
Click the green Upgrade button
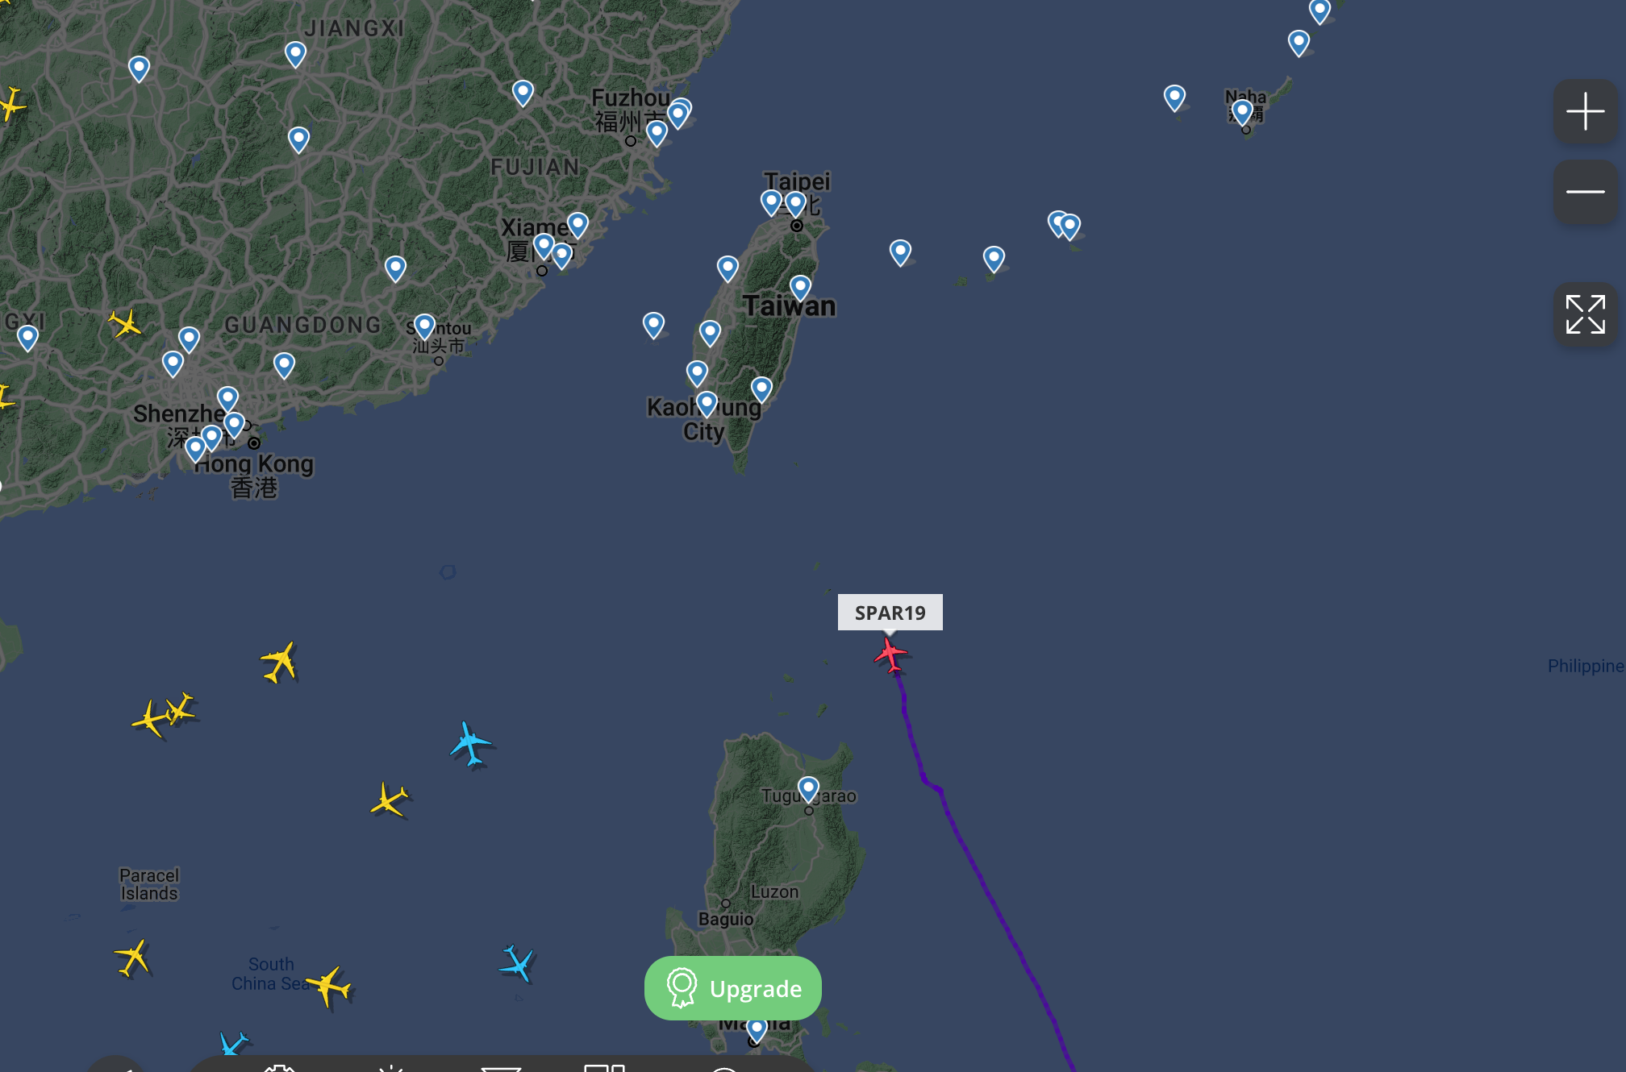732,988
